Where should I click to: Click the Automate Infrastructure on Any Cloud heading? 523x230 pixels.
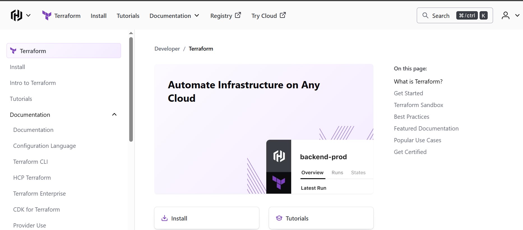pos(244,91)
